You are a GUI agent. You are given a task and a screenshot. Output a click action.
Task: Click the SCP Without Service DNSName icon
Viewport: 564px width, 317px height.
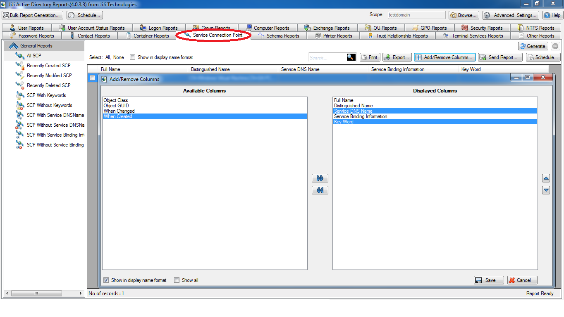coord(20,125)
